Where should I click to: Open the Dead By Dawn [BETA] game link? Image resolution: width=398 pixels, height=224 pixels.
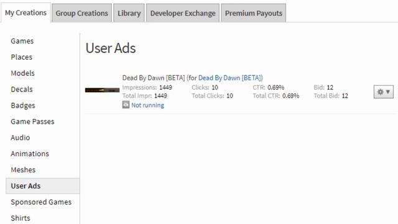230,78
